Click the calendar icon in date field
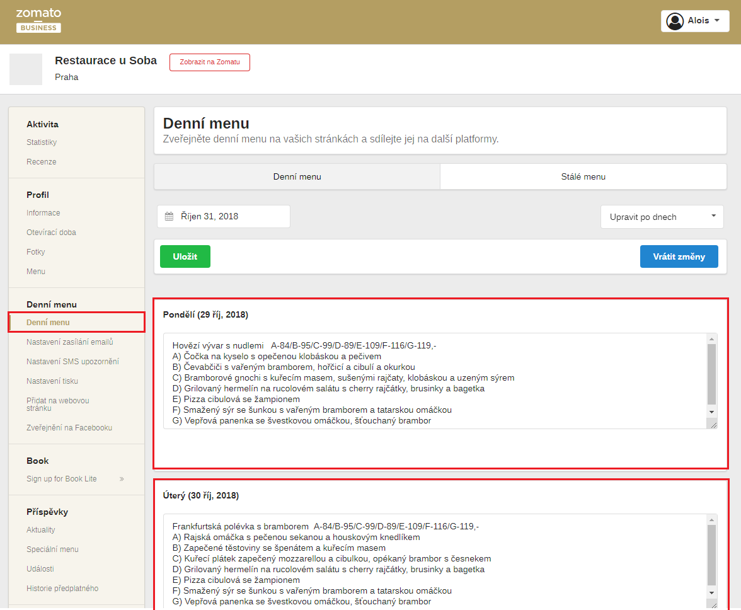 169,217
